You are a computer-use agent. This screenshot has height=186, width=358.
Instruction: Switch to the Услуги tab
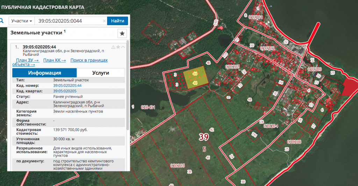101,73
